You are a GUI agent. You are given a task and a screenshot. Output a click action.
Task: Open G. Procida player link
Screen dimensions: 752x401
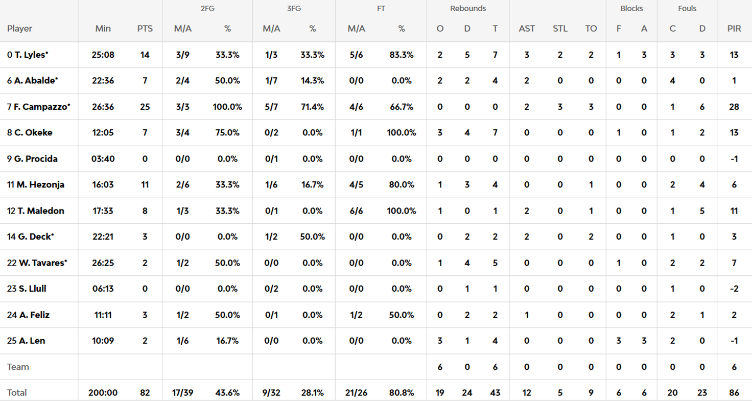35,159
